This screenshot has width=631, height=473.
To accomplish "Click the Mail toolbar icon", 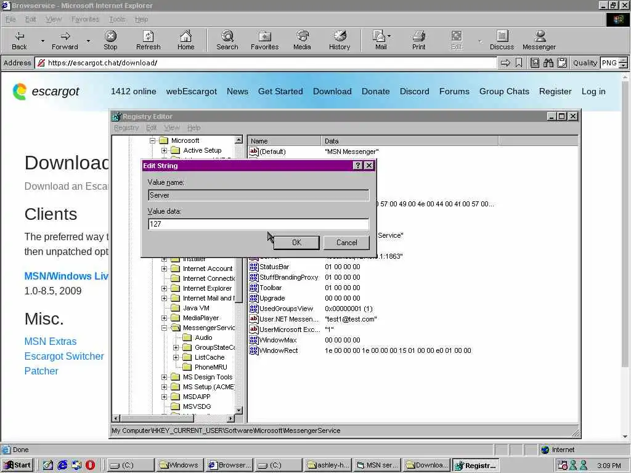I will click(379, 40).
